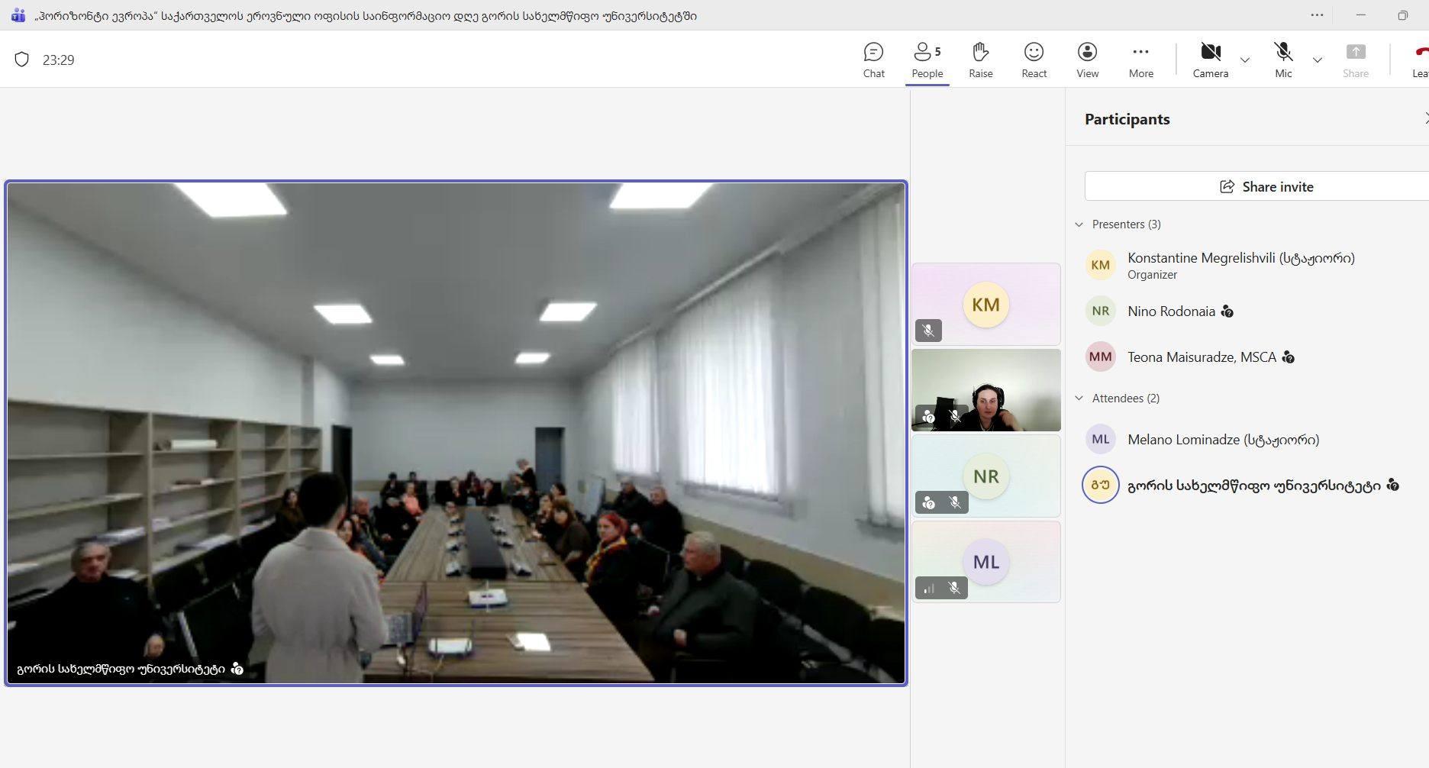Open the Chat panel
This screenshot has height=768, width=1429.
pyautogui.click(x=873, y=60)
